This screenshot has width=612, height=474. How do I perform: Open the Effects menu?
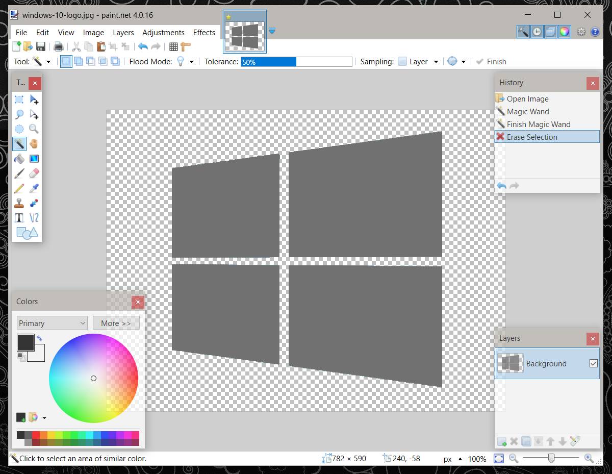204,32
